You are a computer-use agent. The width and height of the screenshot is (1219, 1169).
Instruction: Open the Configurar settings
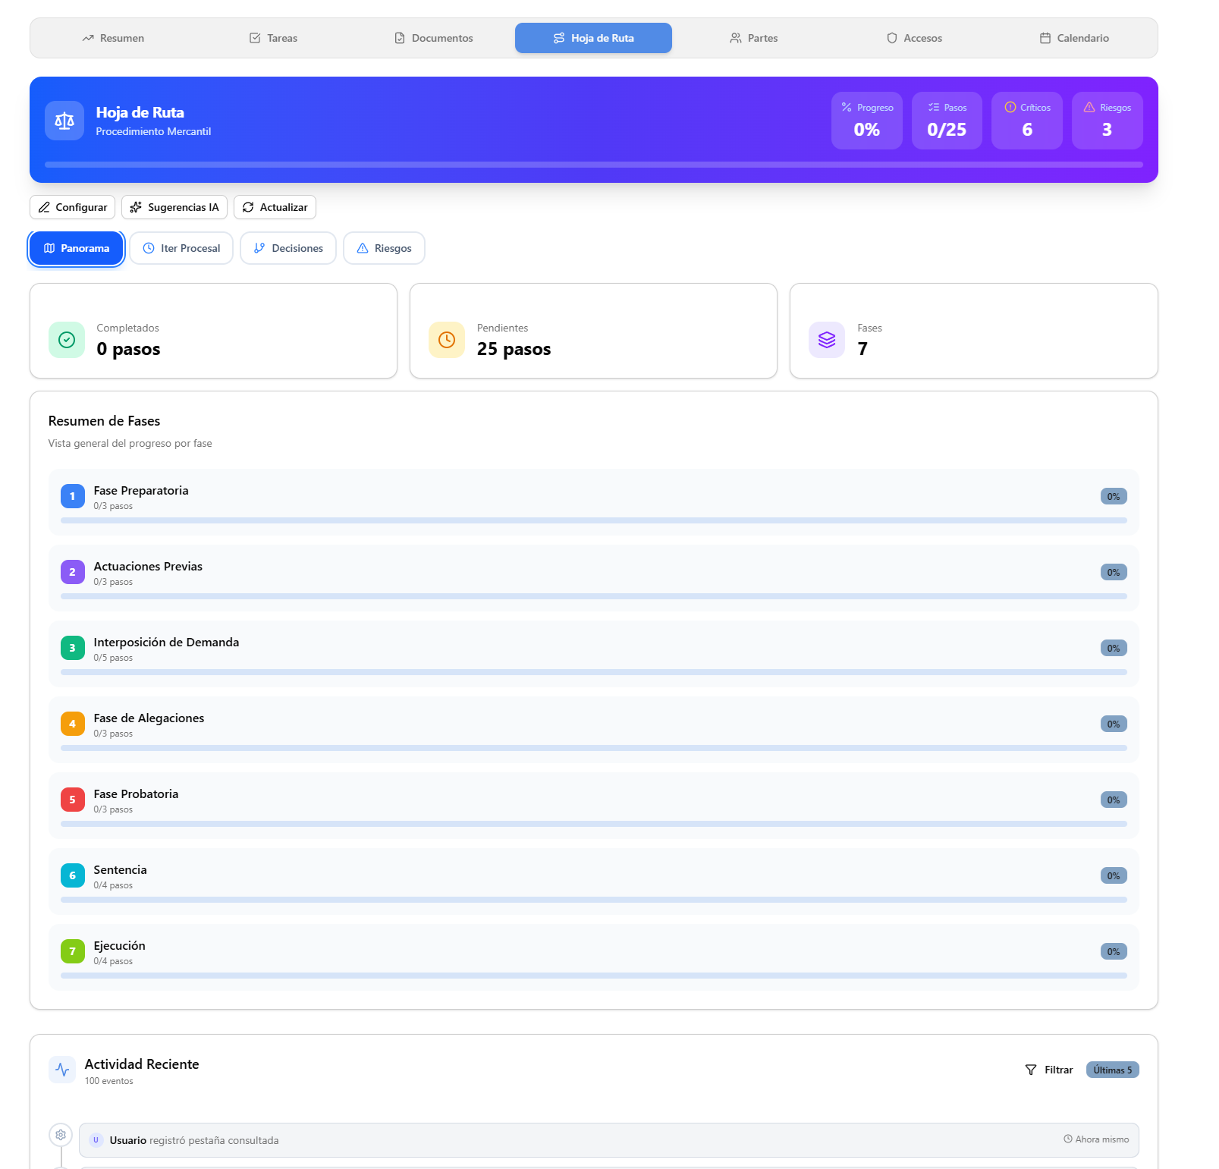click(x=72, y=206)
